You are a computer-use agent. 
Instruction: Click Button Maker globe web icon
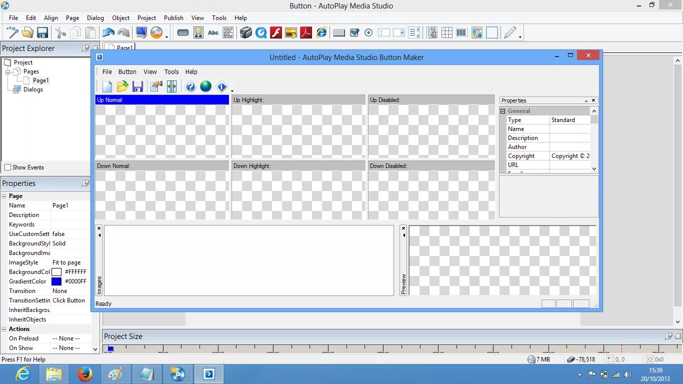206,86
